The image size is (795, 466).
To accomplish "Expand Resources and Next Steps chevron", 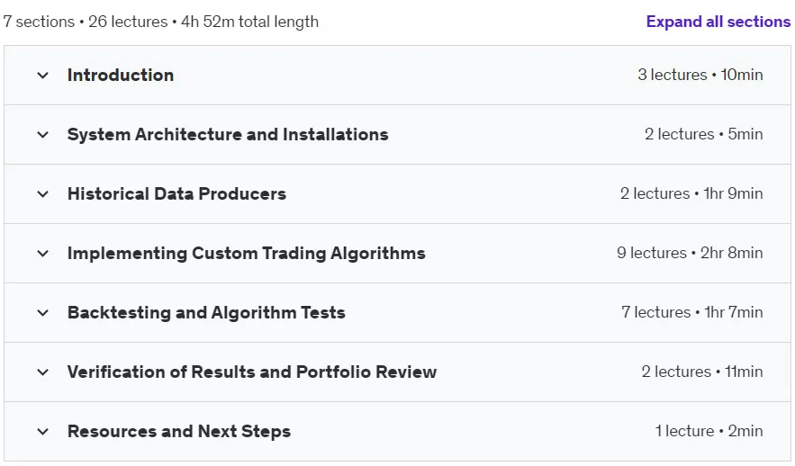I will (43, 432).
